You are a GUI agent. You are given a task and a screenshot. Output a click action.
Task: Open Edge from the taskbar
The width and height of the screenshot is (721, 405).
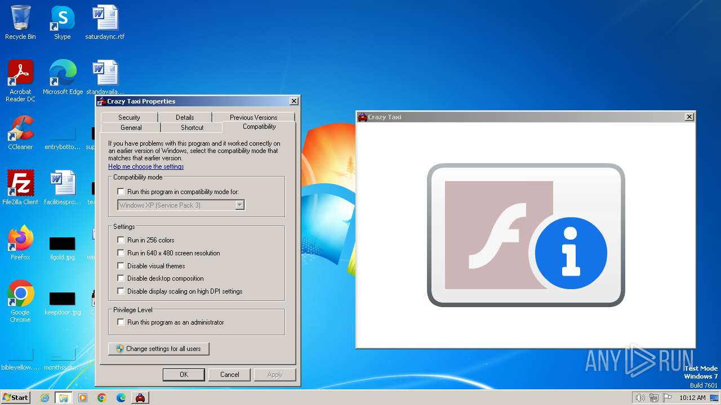coord(121,398)
